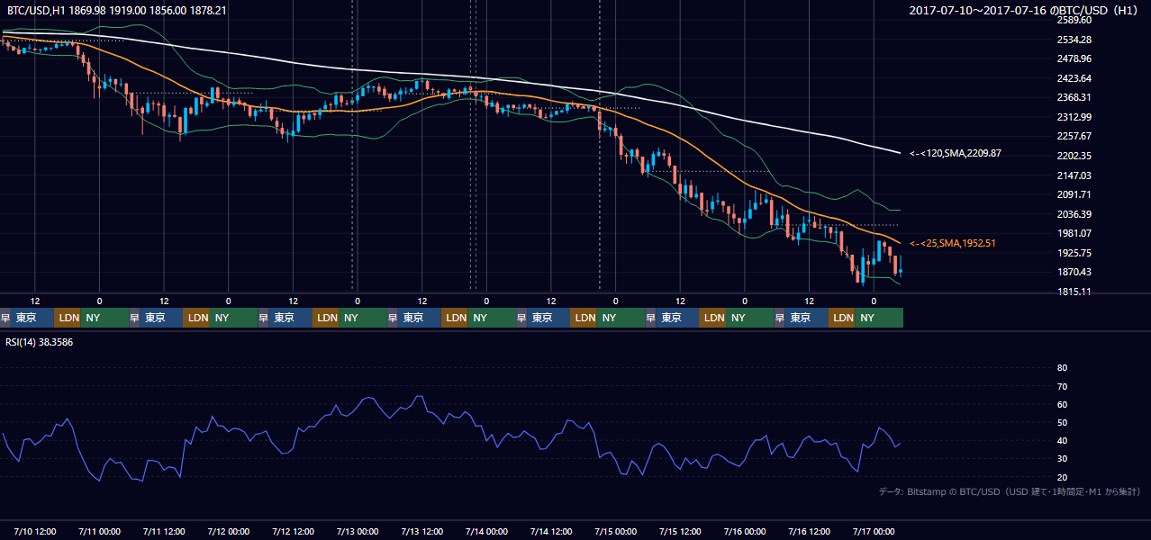
Task: Pick the RSI 20 level label
Action: click(1062, 477)
